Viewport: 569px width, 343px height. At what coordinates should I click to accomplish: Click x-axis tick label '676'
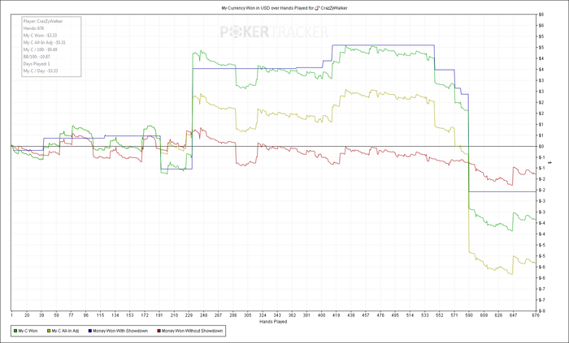(x=535, y=315)
